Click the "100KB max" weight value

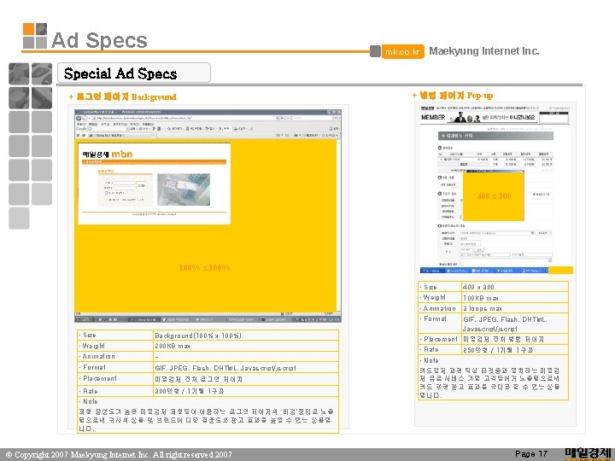[x=481, y=298]
